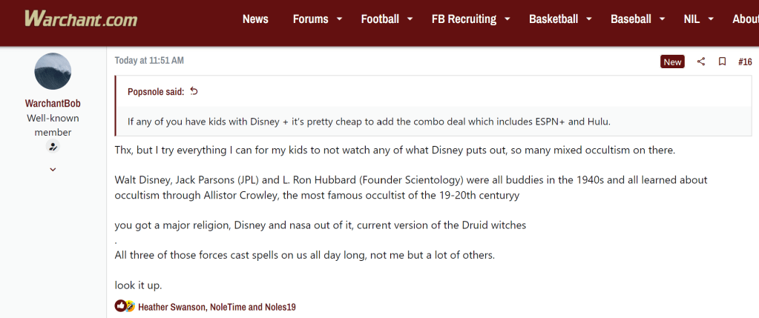The image size is (759, 318).
Task: Bookmark this post
Action: point(722,62)
